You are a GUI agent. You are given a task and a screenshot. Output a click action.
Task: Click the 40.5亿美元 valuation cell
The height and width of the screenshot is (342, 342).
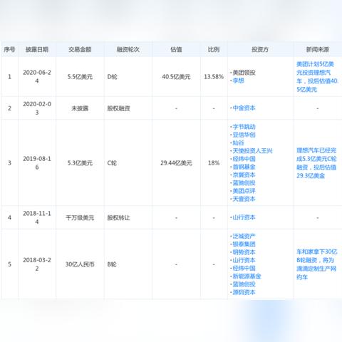pos(176,77)
